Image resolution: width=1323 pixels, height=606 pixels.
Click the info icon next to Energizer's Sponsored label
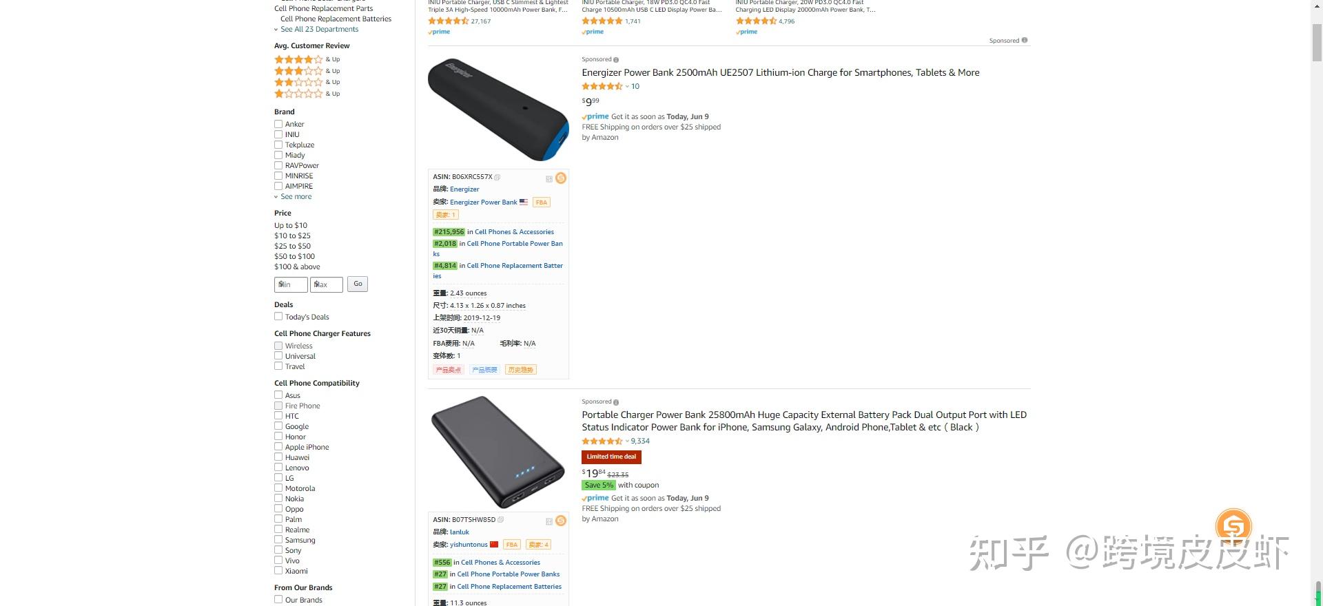[616, 60]
